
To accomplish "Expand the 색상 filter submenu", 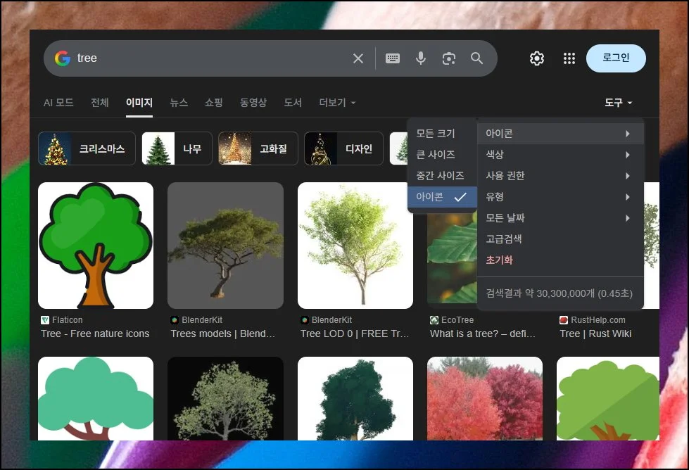I will tap(560, 155).
